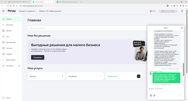Viewport: 188px width, 101px height.
Task: Click the three-dots icon for Другие услуги
Action: pyautogui.click(x=3, y=60)
